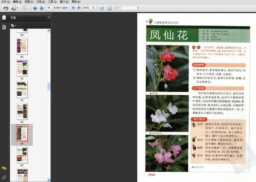Viewport: 256px width, 182px height.
Task: Click the Print icon in the toolbar
Action: point(6,8)
